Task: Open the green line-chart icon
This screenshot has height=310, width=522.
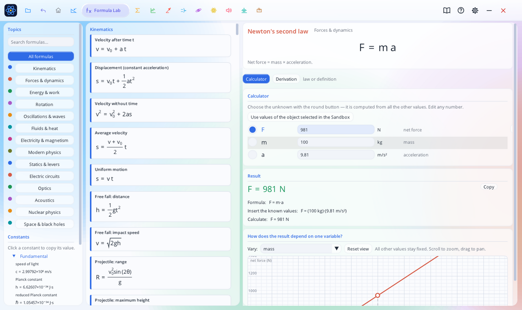Action: pos(153,10)
